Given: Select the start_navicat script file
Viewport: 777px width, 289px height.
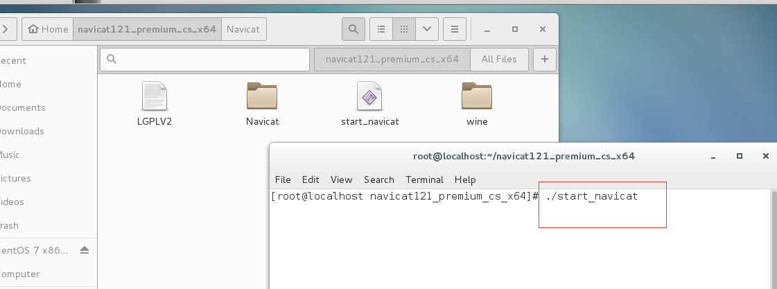Looking at the screenshot, I should click(x=369, y=104).
